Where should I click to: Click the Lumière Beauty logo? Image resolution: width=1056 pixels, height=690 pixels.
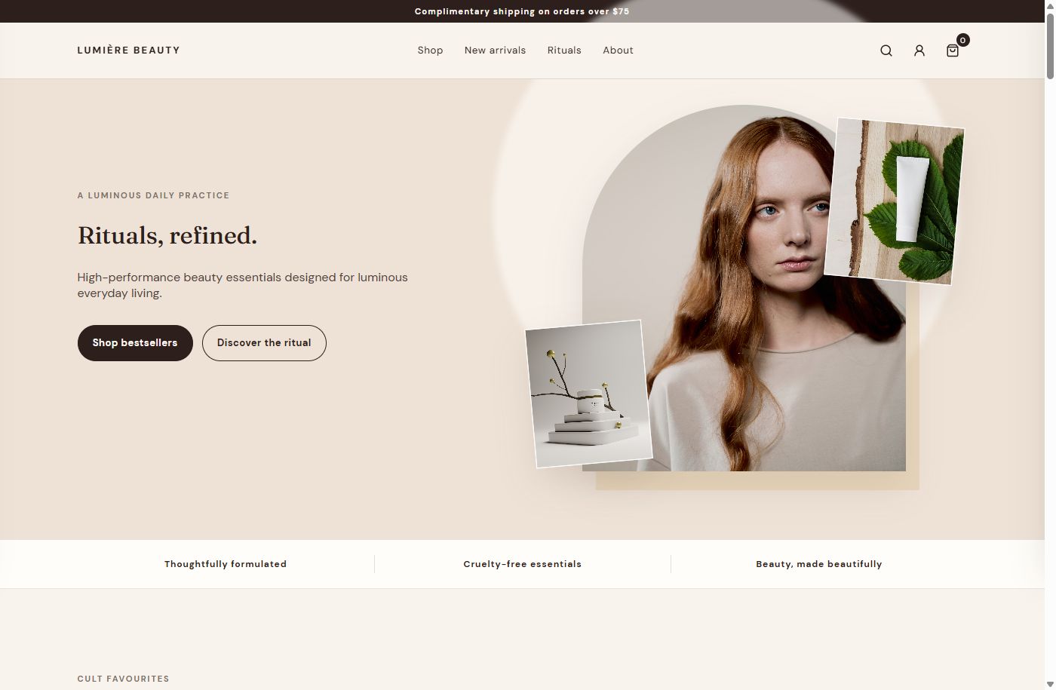point(128,51)
